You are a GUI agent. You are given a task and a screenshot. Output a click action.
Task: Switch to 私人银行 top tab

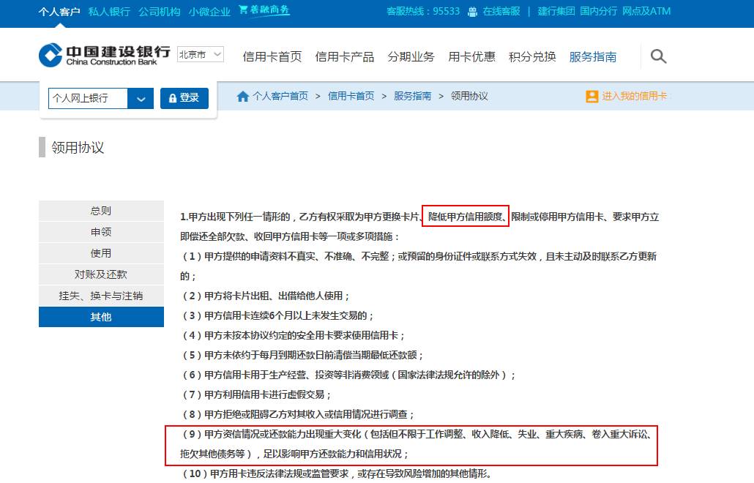tap(109, 12)
